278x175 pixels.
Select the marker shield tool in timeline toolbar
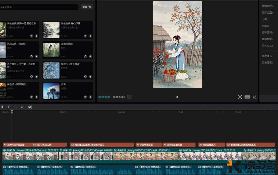22,107
